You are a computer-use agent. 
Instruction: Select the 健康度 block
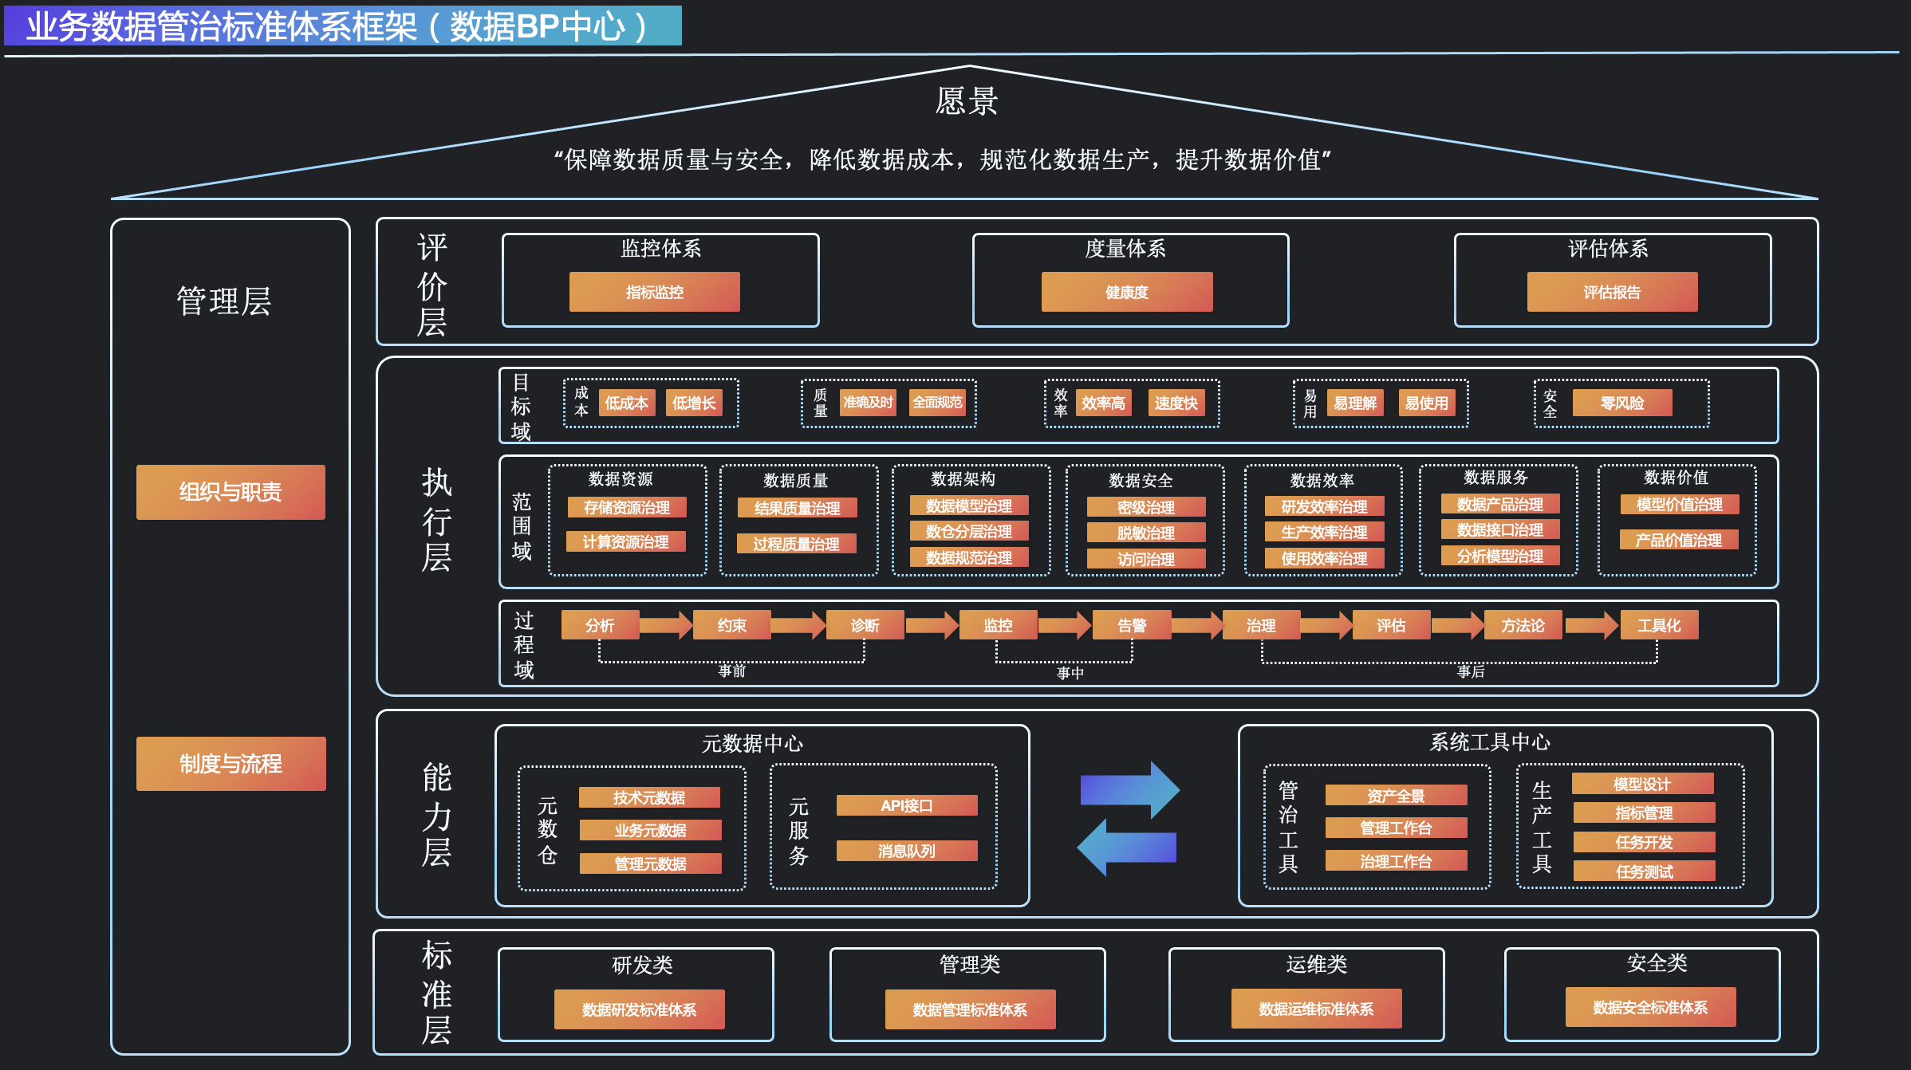click(x=1126, y=292)
